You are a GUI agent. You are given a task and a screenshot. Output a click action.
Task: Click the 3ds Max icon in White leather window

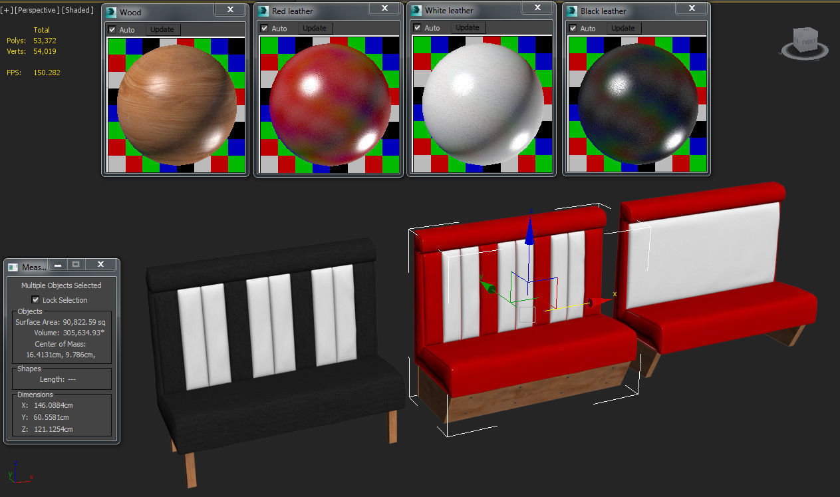pos(416,10)
